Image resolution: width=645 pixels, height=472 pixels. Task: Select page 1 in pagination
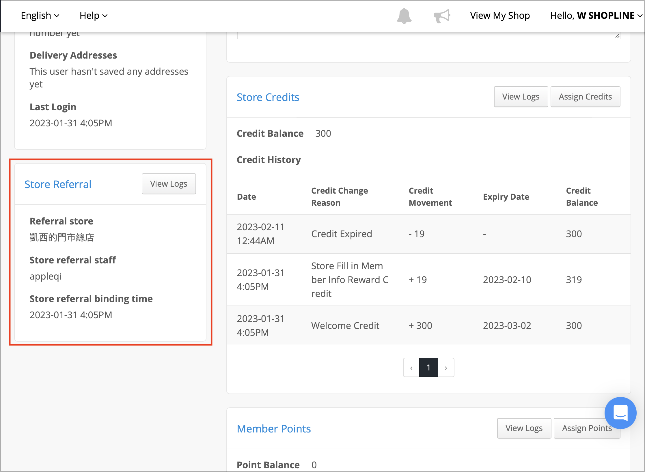tap(429, 368)
